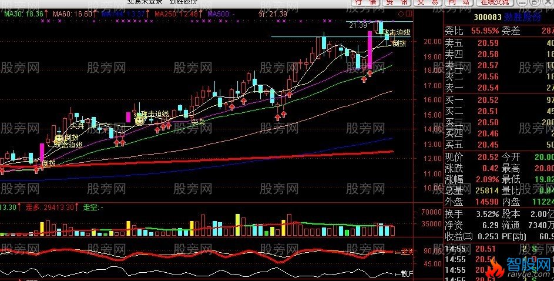Click 委比 55.95% value
Image resolution: width=554 pixels, height=281 pixels.
(485, 31)
